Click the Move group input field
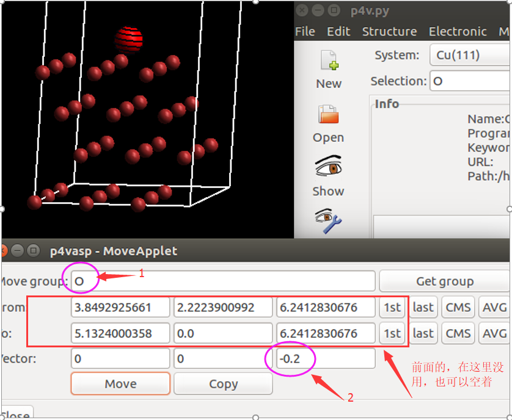512x420 pixels. (x=223, y=281)
